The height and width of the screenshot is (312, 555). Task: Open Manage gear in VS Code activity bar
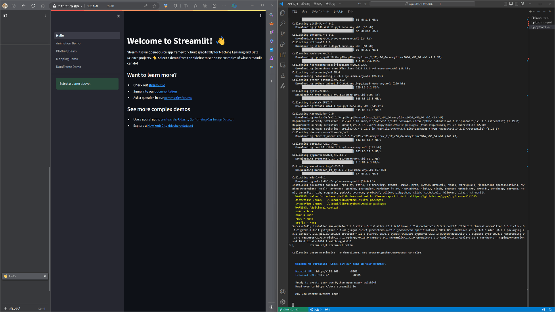[x=283, y=302]
